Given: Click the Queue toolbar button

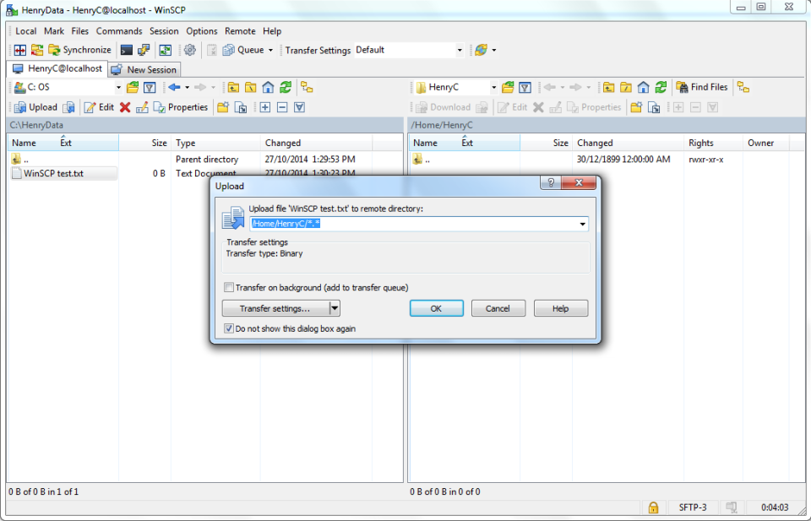Looking at the screenshot, I should point(243,50).
